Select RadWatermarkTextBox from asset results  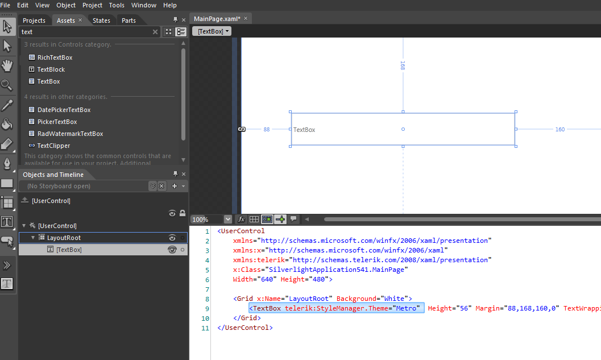pyautogui.click(x=70, y=134)
